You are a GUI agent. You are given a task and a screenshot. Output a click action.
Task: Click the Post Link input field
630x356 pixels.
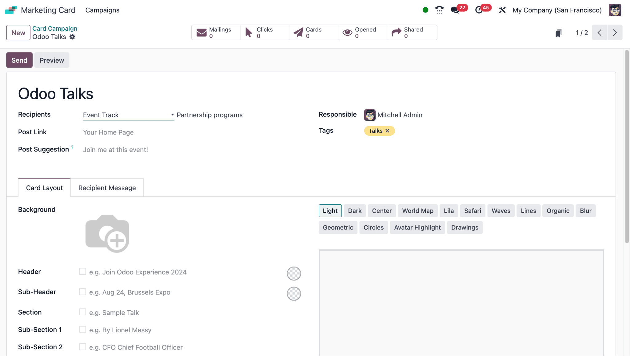pos(192,132)
